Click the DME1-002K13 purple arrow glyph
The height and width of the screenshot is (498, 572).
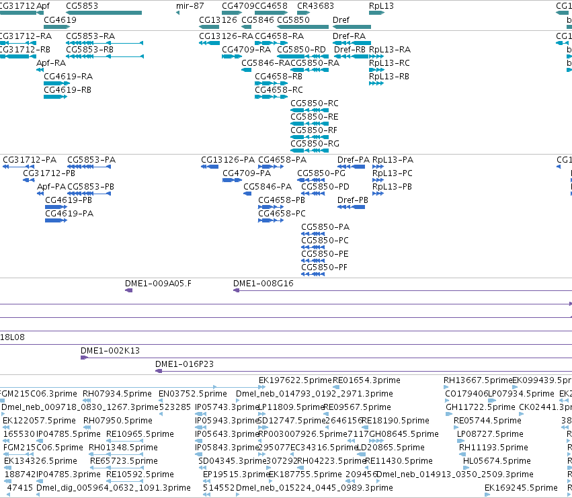84,358
